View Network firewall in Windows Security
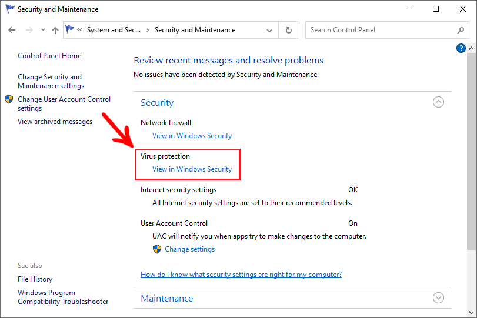The image size is (477, 318). (x=192, y=136)
